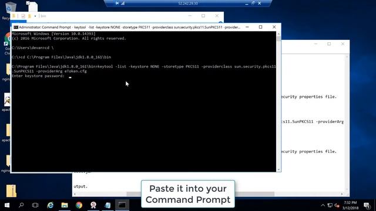
Task: Close the remote desktop connection bar
Action: tap(260, 4)
